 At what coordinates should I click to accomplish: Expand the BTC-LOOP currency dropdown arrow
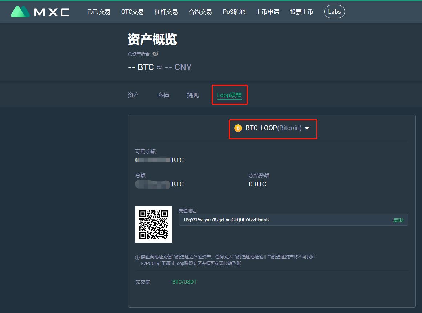[x=307, y=128]
